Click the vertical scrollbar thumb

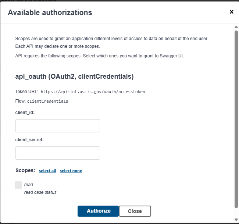[x=236, y=118]
